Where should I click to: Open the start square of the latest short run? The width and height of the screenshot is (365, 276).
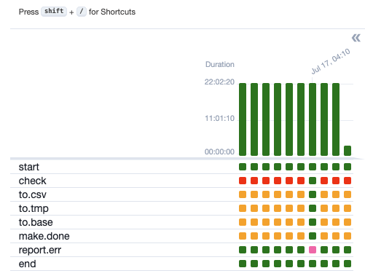pos(348,167)
